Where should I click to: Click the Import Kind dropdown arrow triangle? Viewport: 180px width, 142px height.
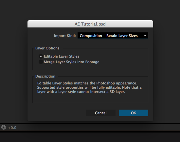tap(145, 36)
